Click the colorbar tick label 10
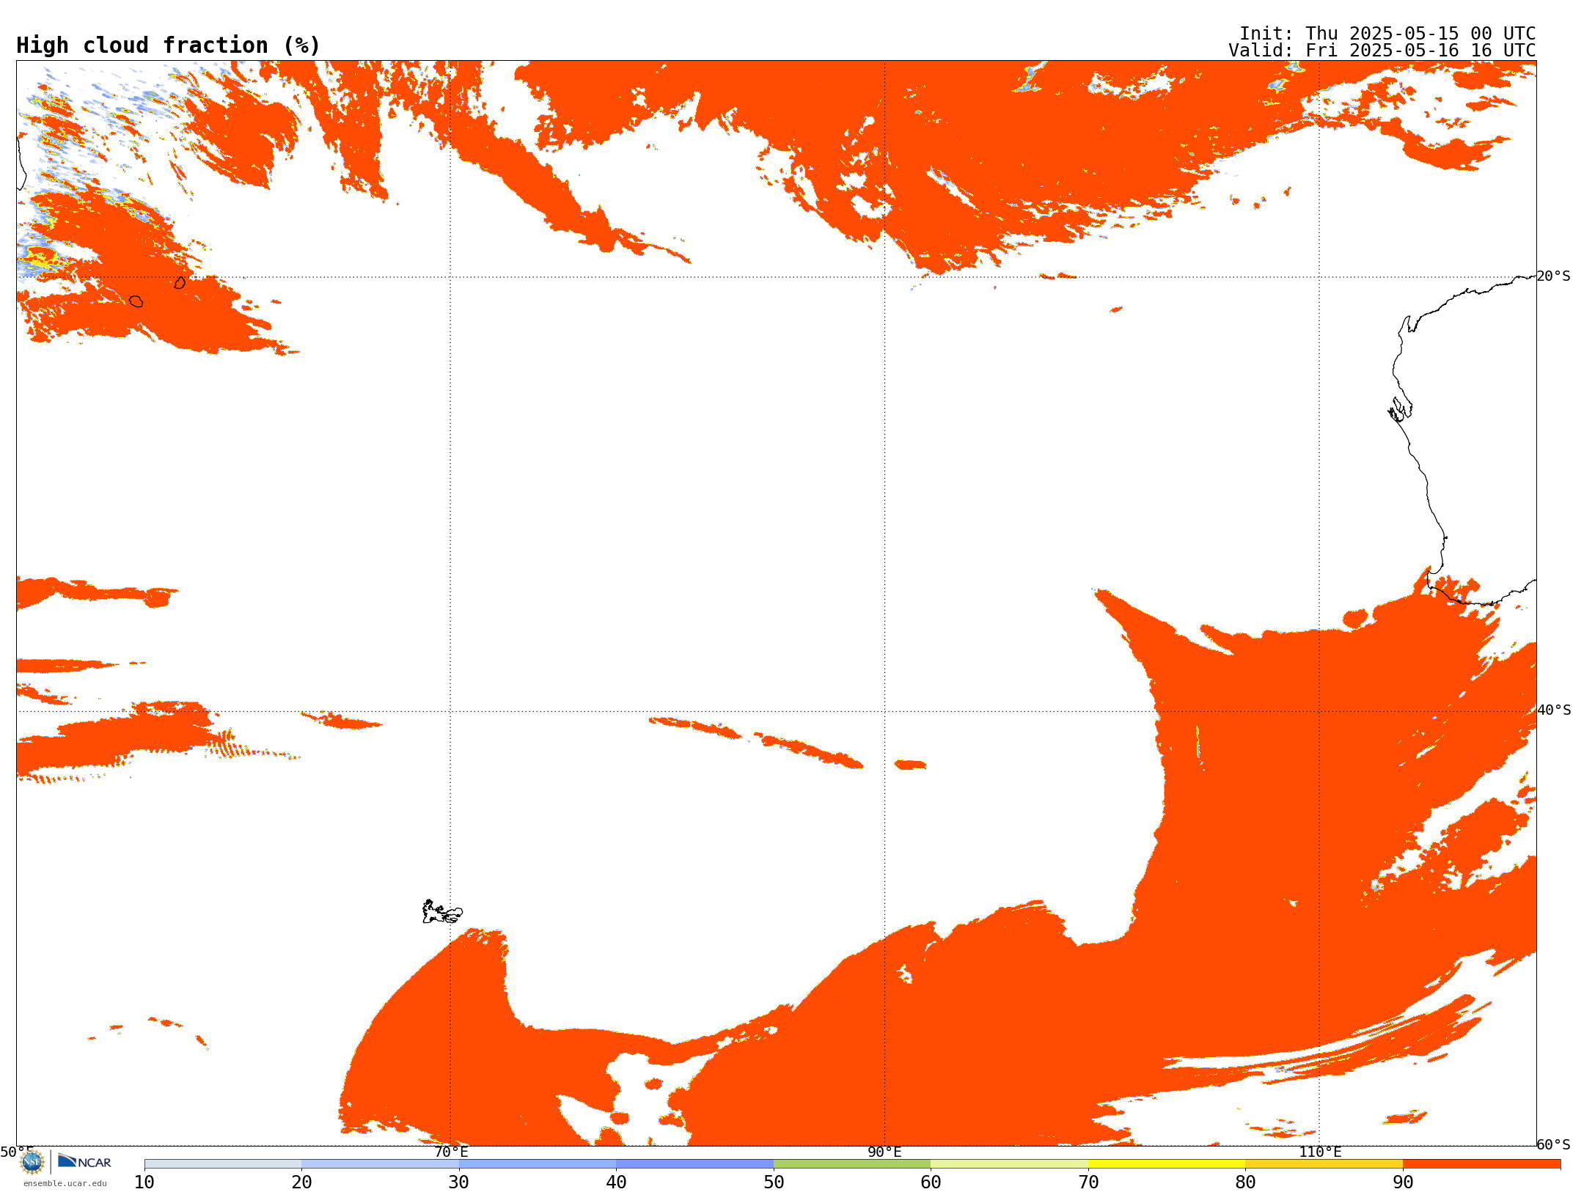Image resolution: width=1584 pixels, height=1192 pixels. click(x=144, y=1182)
